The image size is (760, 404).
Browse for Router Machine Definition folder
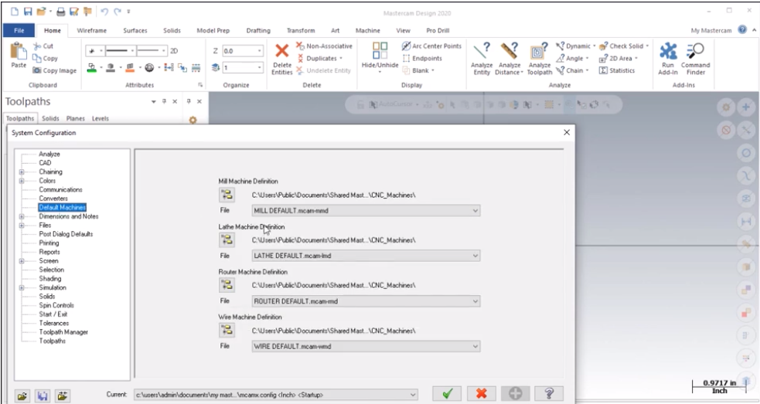tap(227, 285)
